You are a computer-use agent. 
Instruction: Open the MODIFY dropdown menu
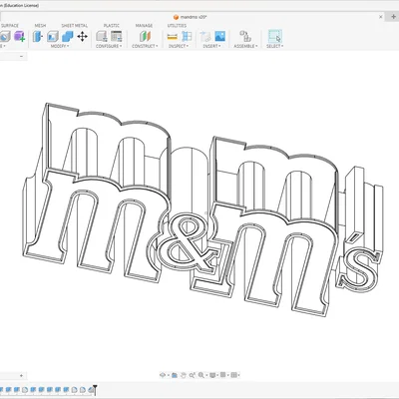pyautogui.click(x=60, y=46)
